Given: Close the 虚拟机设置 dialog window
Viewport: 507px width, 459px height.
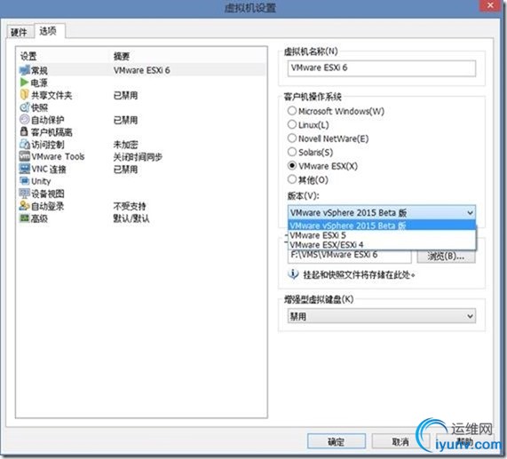Looking at the screenshot, I should (490, 5).
